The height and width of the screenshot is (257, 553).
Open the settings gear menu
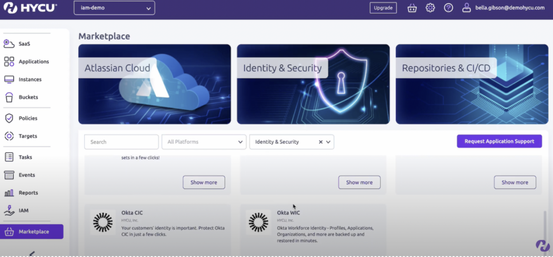430,8
